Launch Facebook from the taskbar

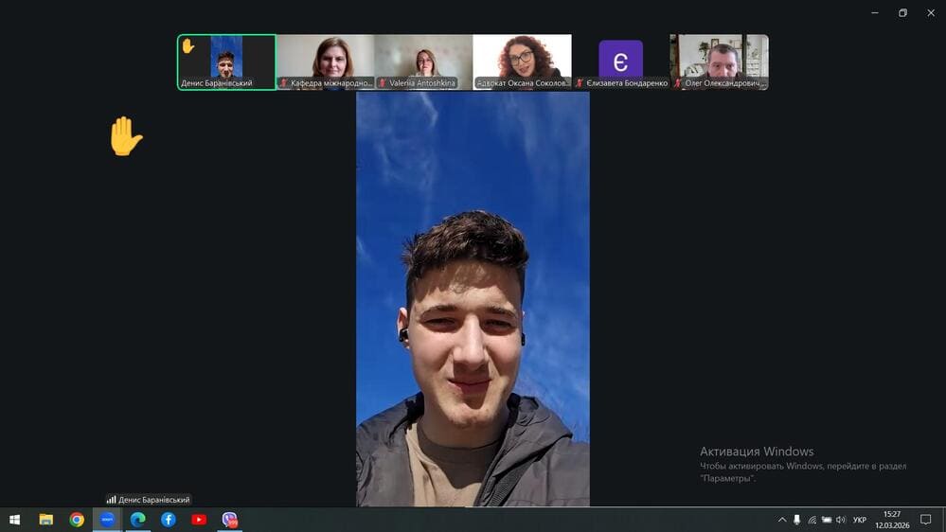[169, 519]
